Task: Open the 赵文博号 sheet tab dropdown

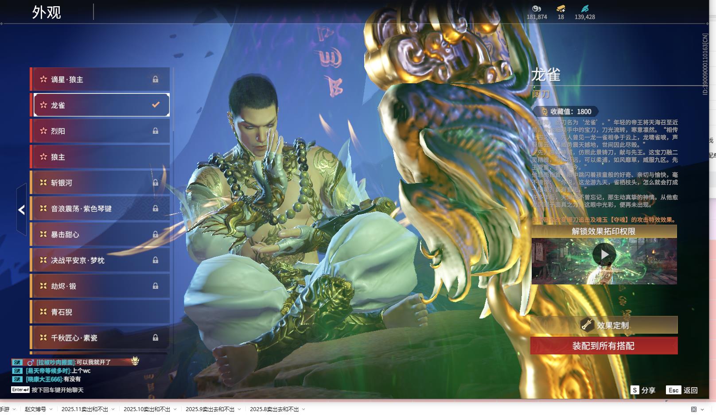Action: click(x=51, y=409)
